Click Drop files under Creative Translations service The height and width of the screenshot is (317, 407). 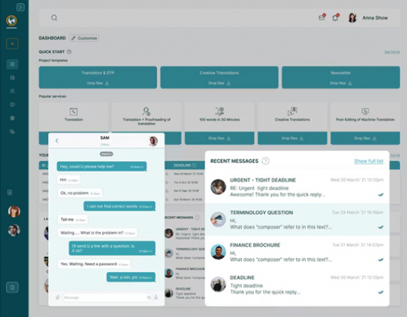292,138
